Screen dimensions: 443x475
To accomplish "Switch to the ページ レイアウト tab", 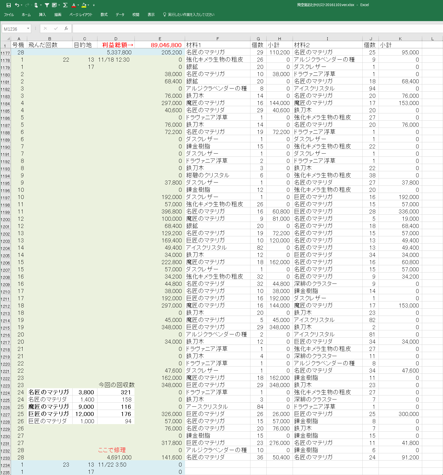I will click(81, 15).
